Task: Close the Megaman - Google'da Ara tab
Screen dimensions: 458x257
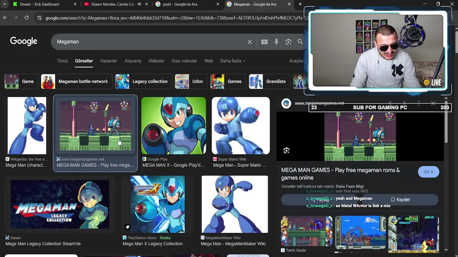Action: (x=289, y=4)
